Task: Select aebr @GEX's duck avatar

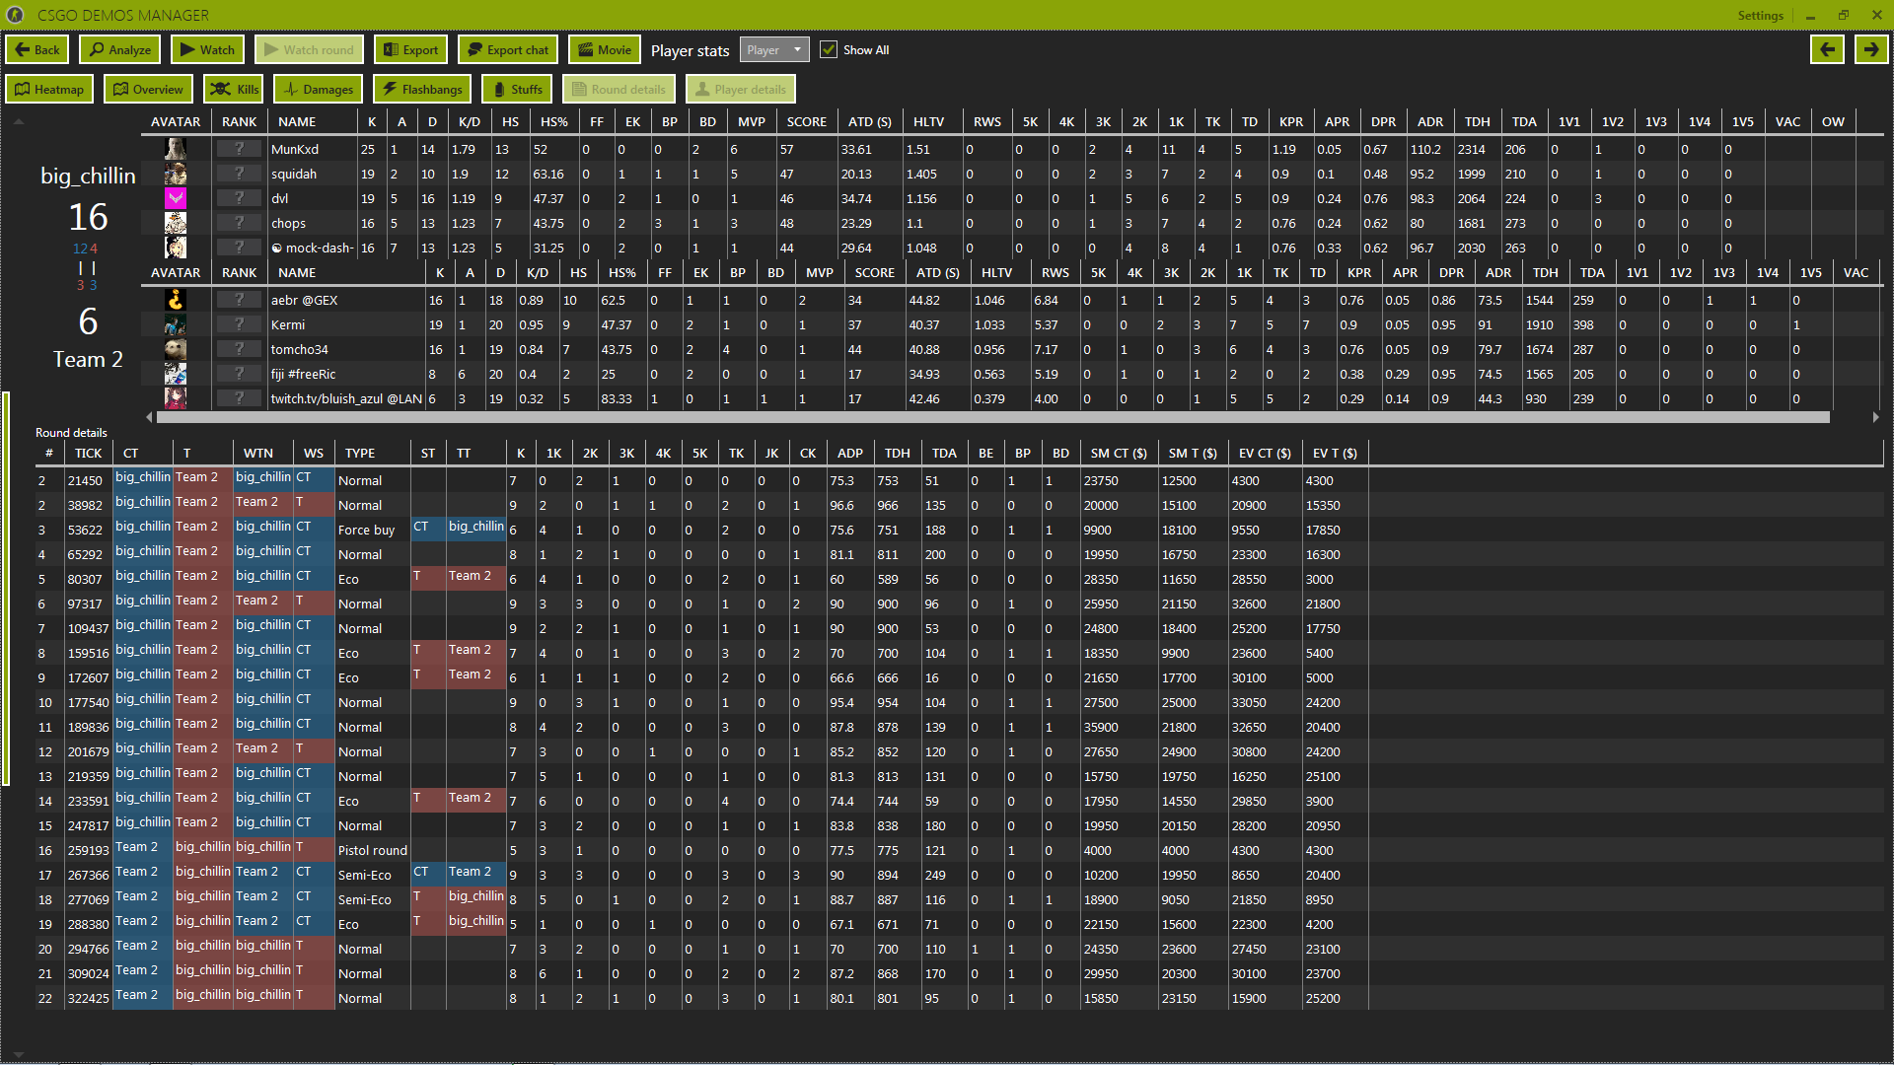Action: point(176,300)
